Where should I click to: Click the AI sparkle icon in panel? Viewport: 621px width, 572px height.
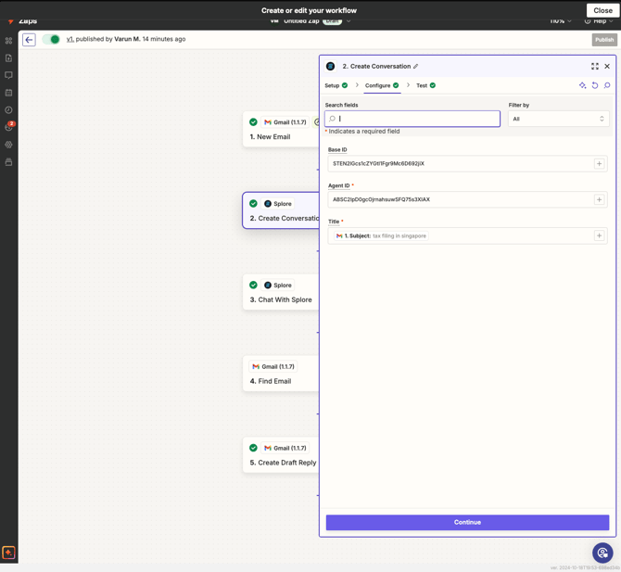click(x=583, y=85)
